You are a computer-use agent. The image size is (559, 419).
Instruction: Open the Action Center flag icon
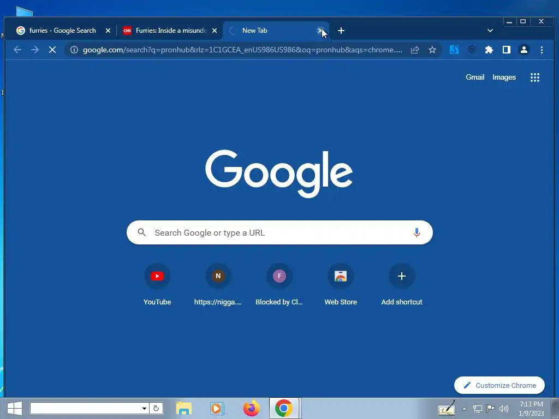(491, 409)
